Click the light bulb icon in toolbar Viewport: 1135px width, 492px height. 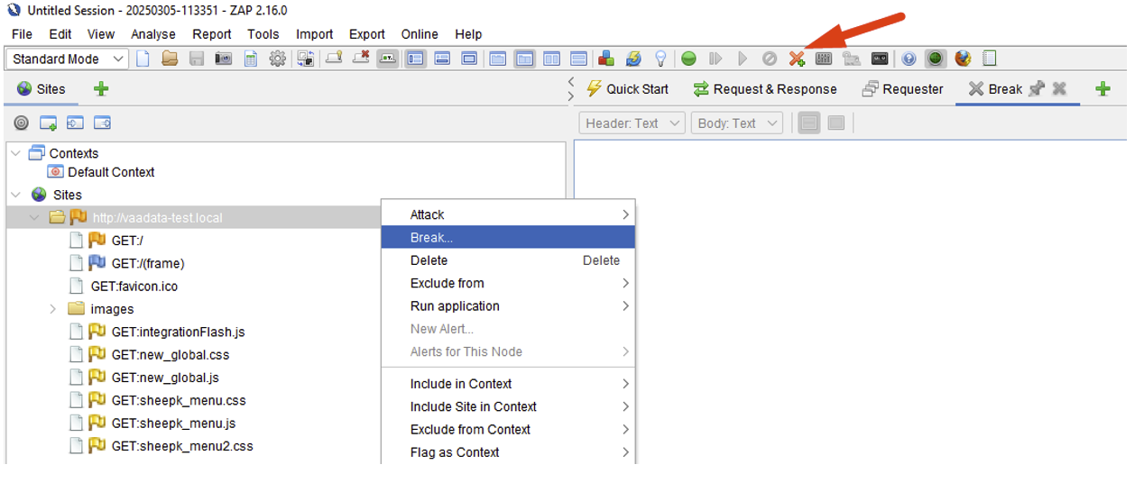point(660,59)
